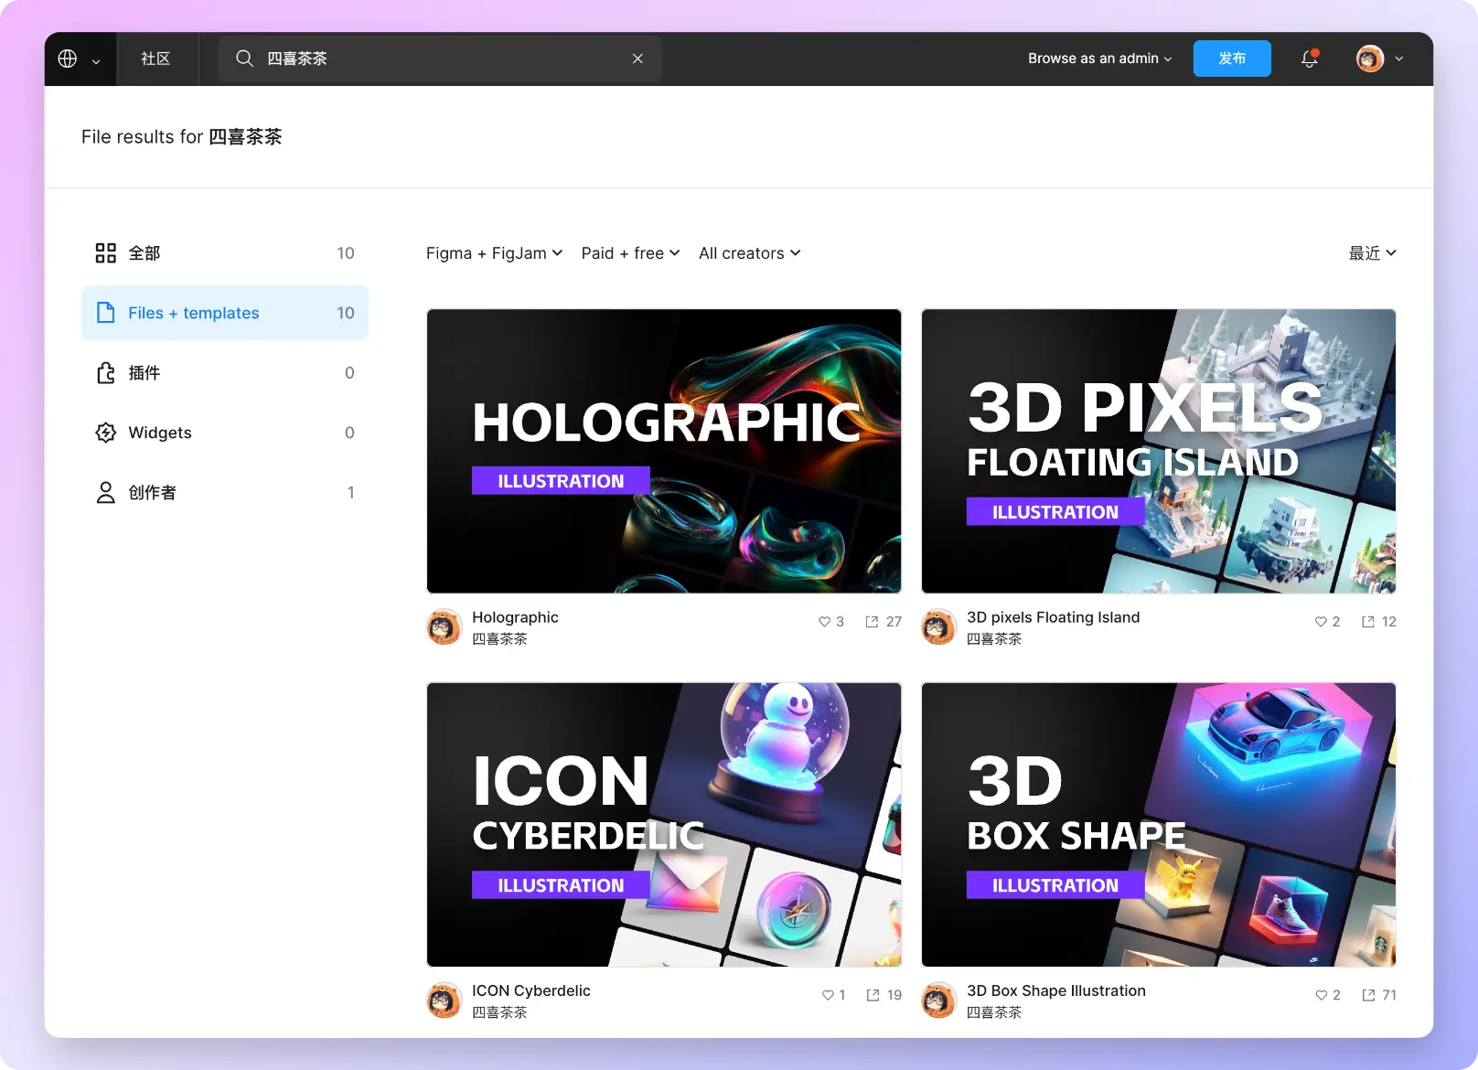Clear the search field with X icon
This screenshot has width=1478, height=1070.
pyautogui.click(x=637, y=59)
